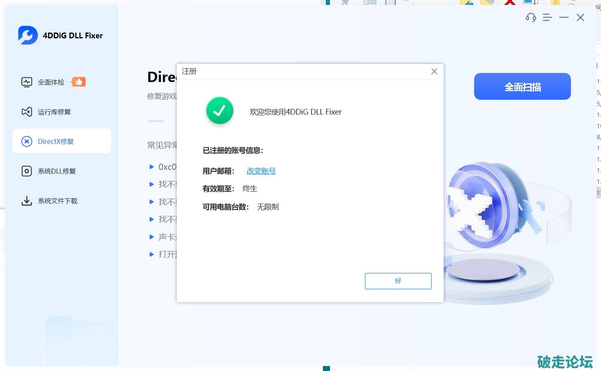Select 系统DLL修复 menu item

tap(57, 171)
